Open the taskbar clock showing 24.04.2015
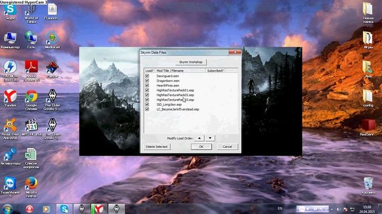This screenshot has width=382, height=214. point(367,209)
